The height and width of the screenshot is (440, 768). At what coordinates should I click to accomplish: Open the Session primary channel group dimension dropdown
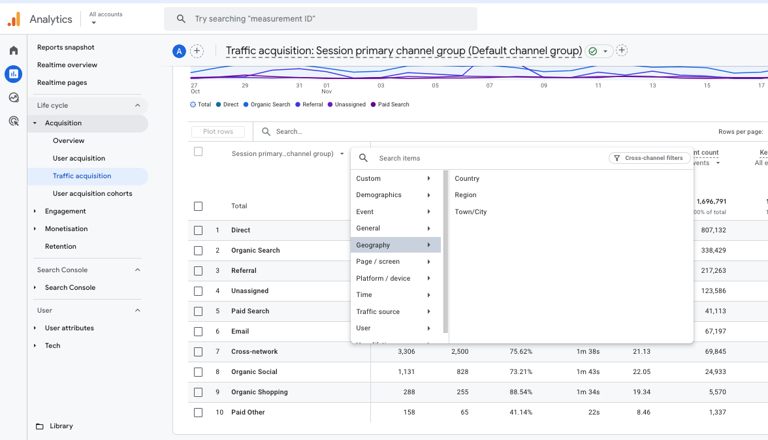(288, 153)
